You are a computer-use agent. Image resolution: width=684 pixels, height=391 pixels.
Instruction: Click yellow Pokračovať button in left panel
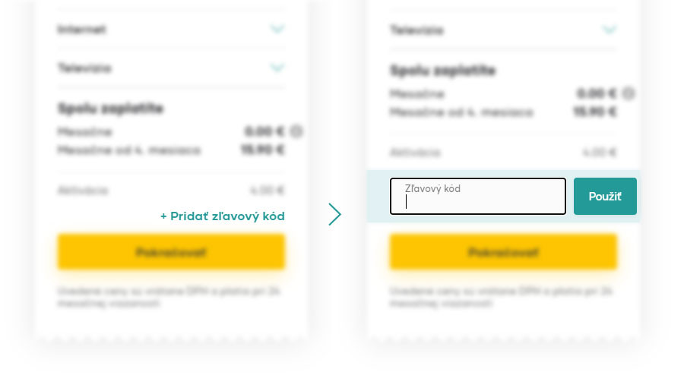coord(171,252)
